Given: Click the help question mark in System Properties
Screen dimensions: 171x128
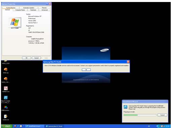Looking at the screenshot, I should click(x=47, y=4).
